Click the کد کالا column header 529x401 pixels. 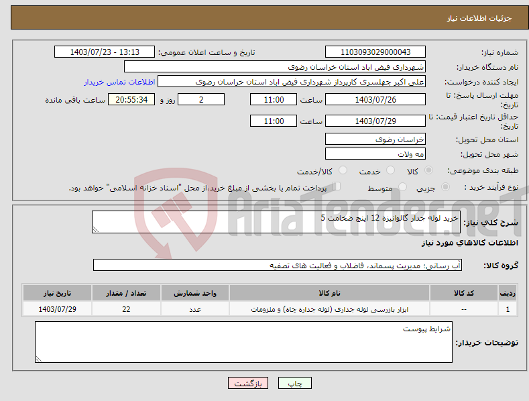(x=464, y=293)
